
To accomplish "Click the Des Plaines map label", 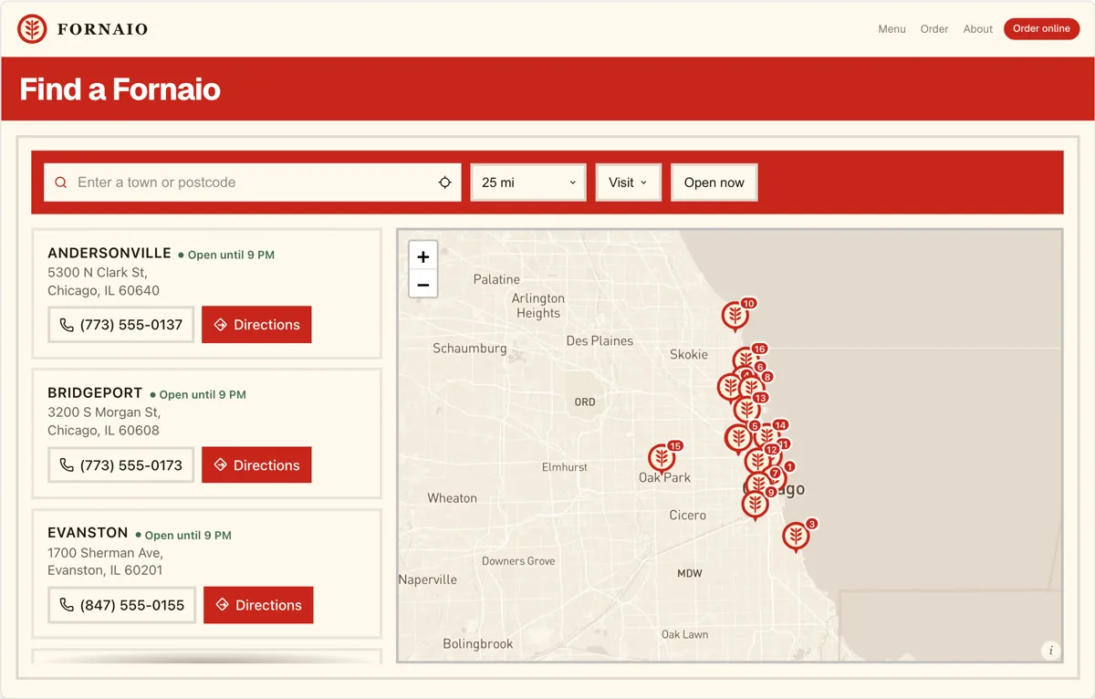I will coord(600,340).
